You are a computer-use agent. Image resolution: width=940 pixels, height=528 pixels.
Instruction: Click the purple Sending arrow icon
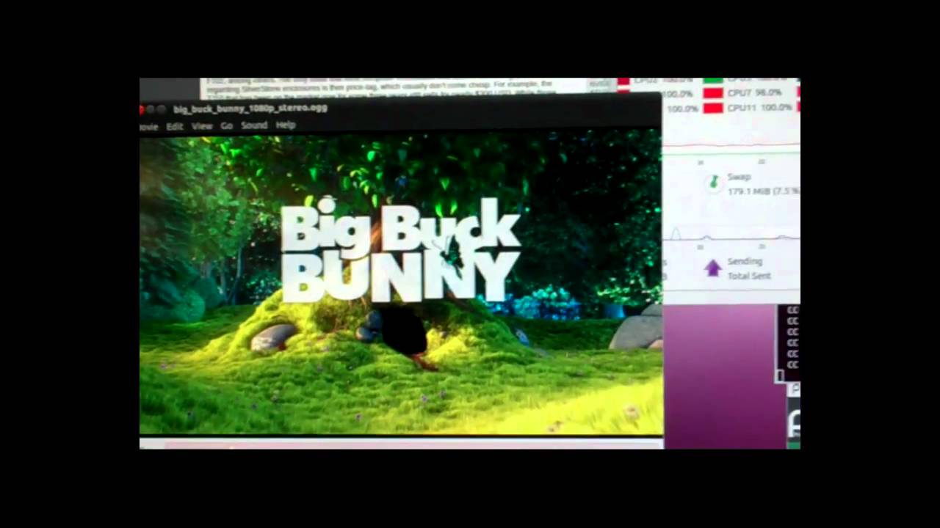click(712, 268)
